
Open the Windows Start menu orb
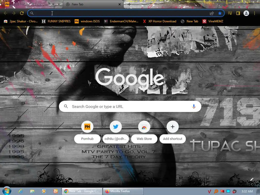tap(7, 191)
